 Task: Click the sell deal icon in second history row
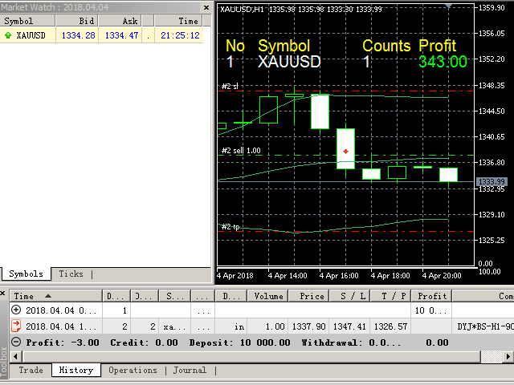pyautogui.click(x=16, y=326)
